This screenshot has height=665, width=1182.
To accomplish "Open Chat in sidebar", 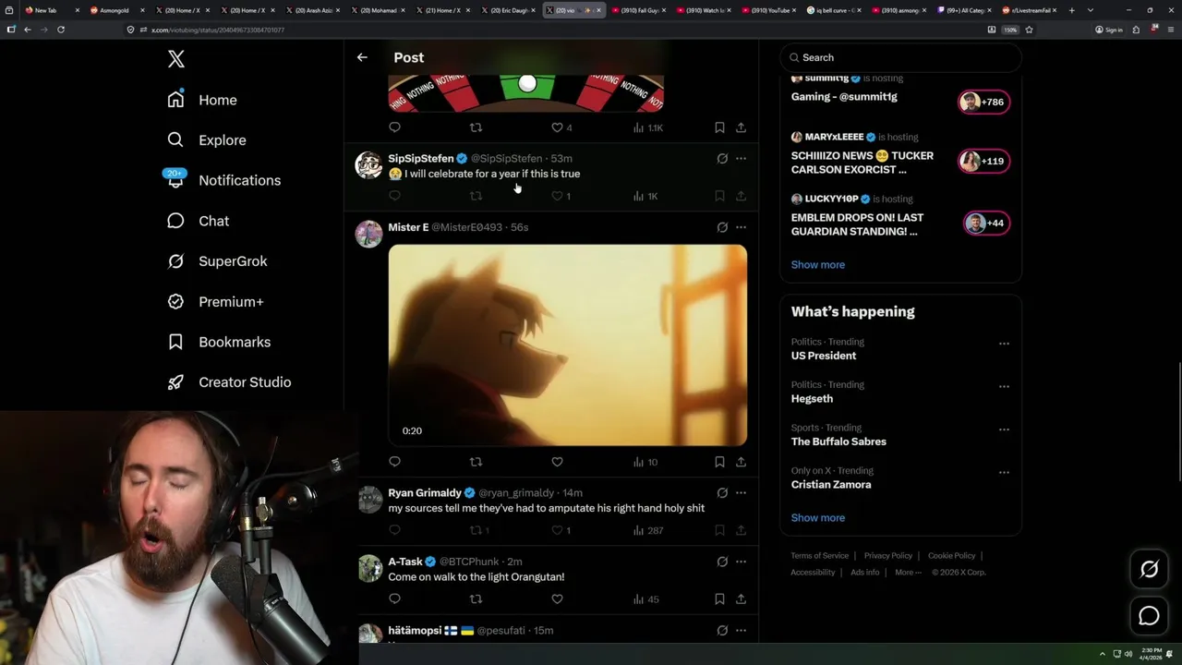I will click(198, 221).
